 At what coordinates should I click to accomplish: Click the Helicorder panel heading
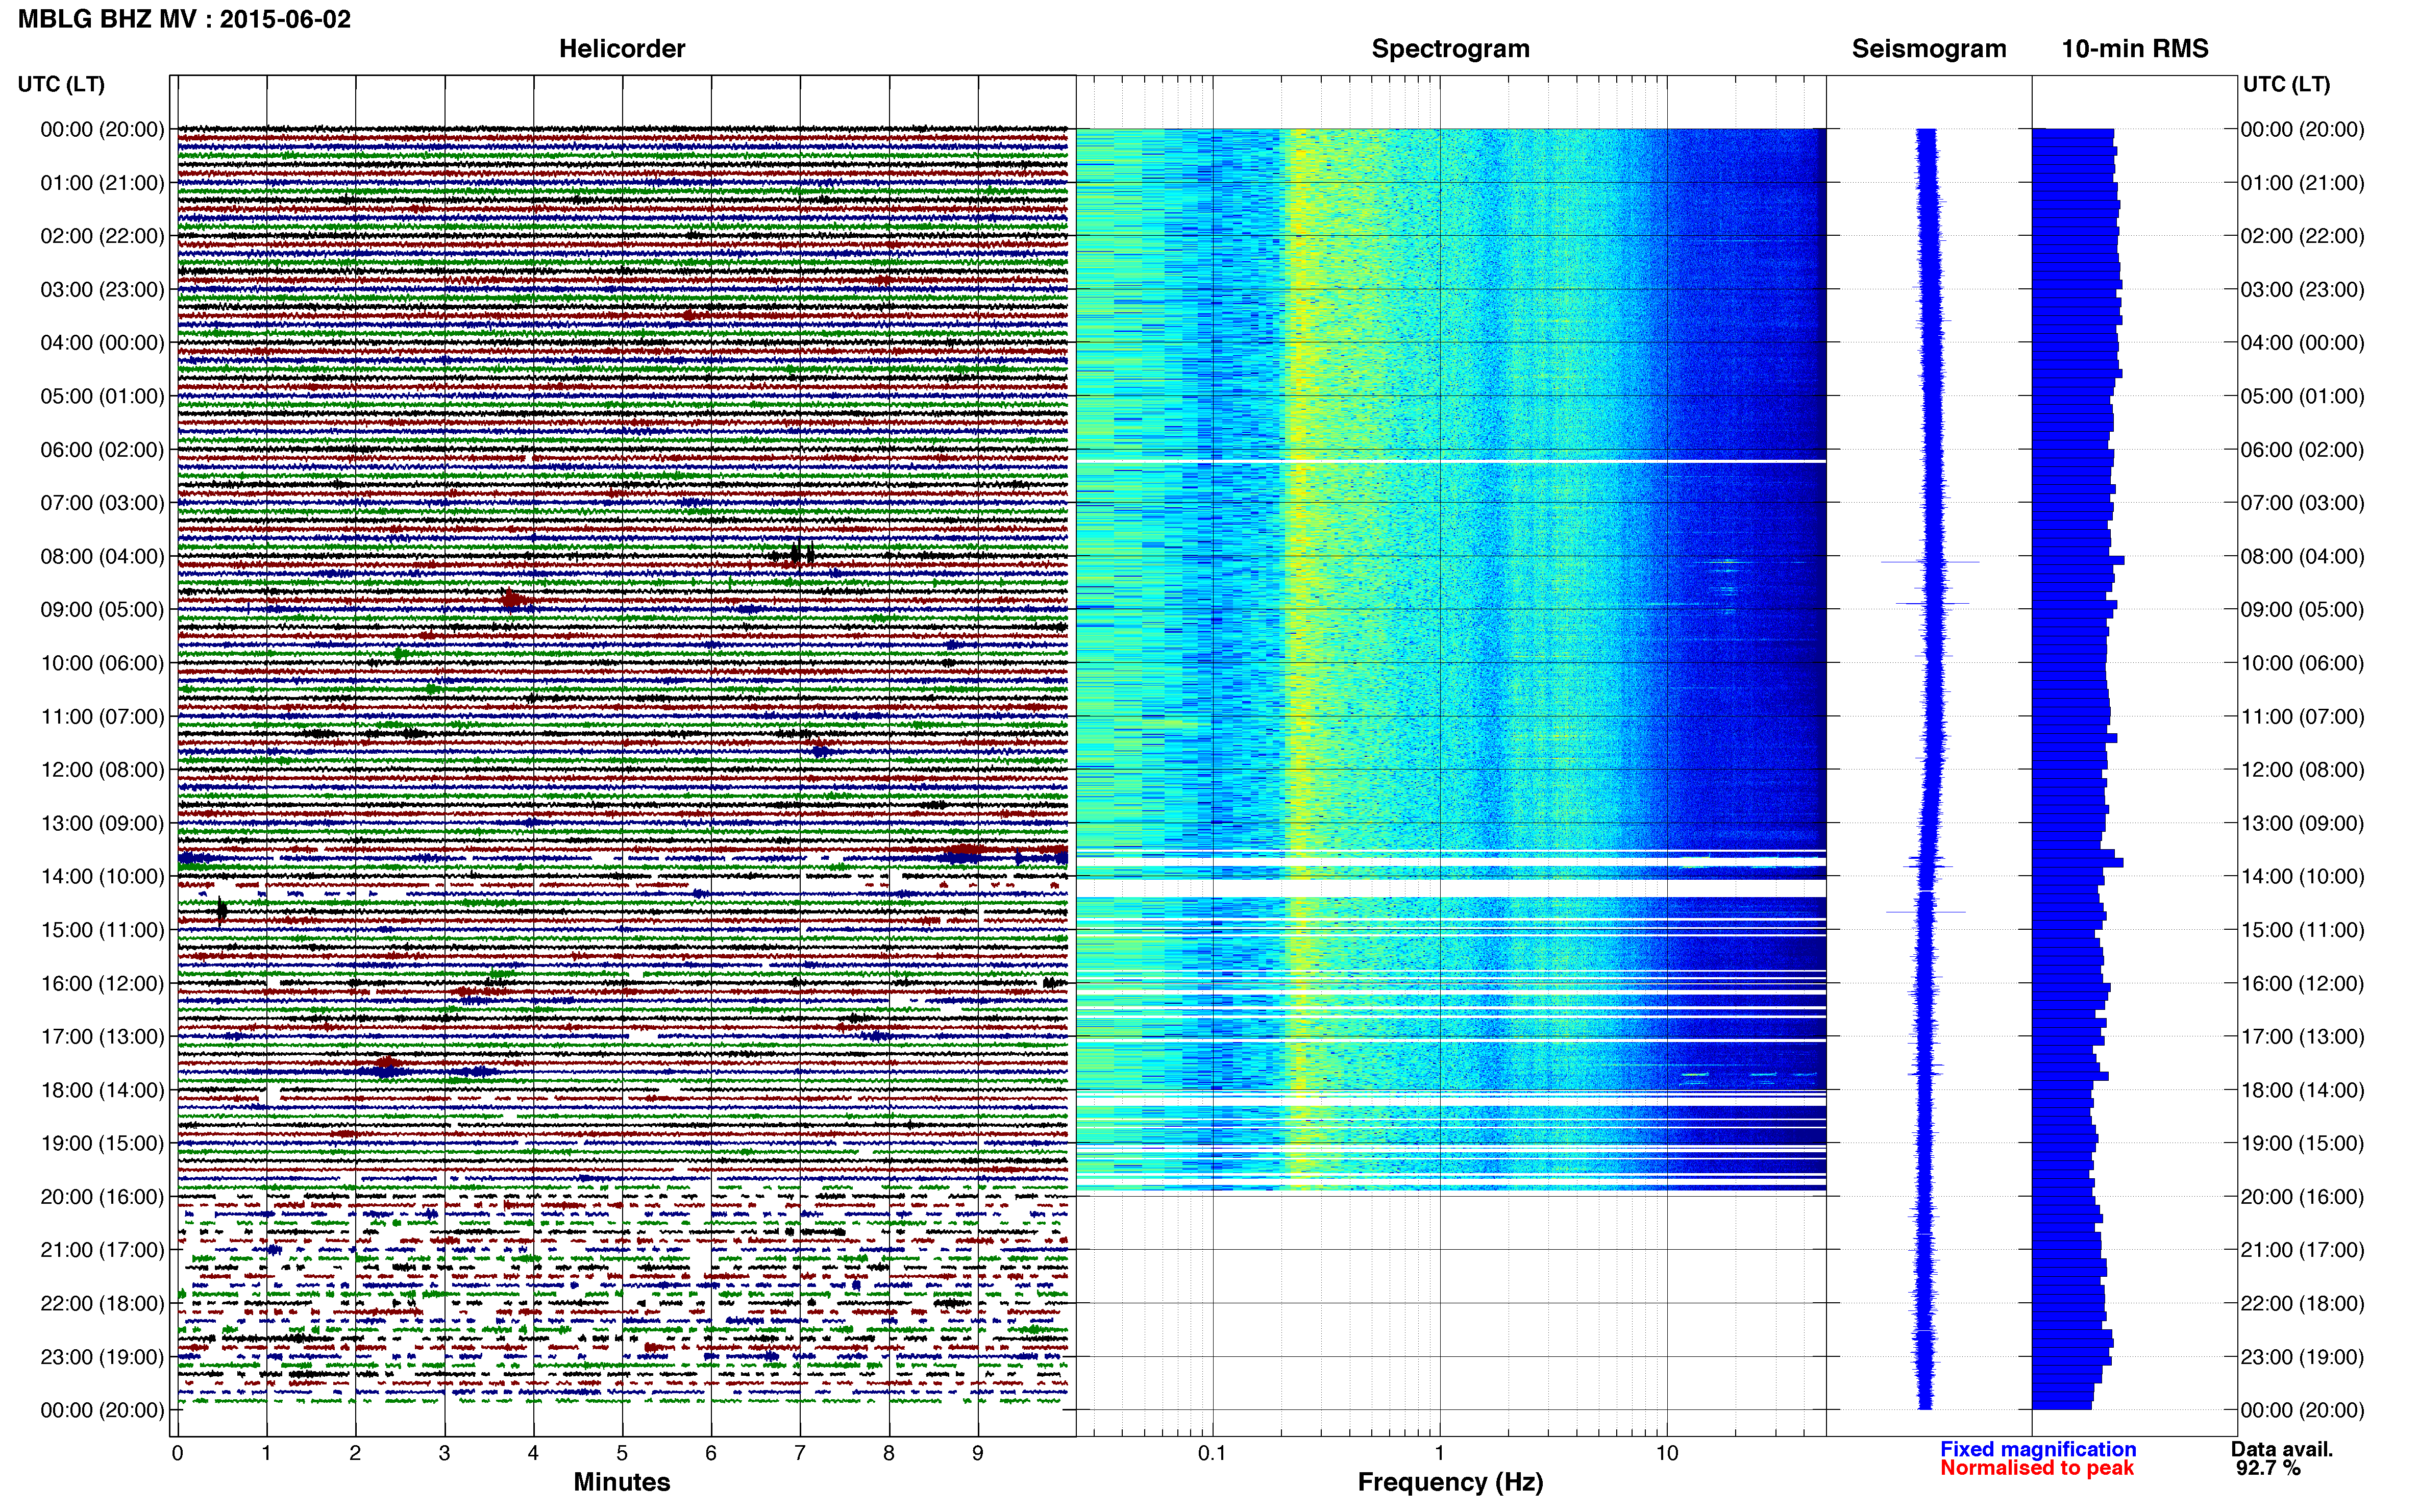621,48
